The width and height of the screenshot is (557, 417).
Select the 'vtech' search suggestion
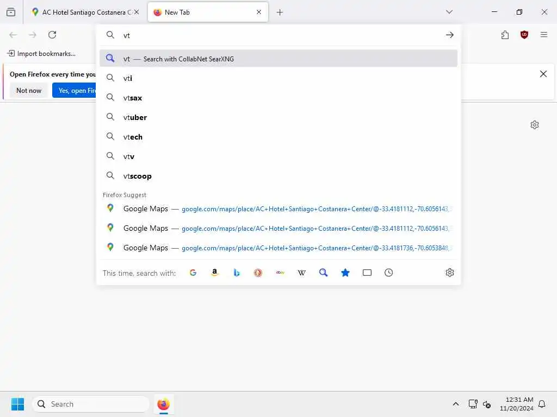point(278,136)
